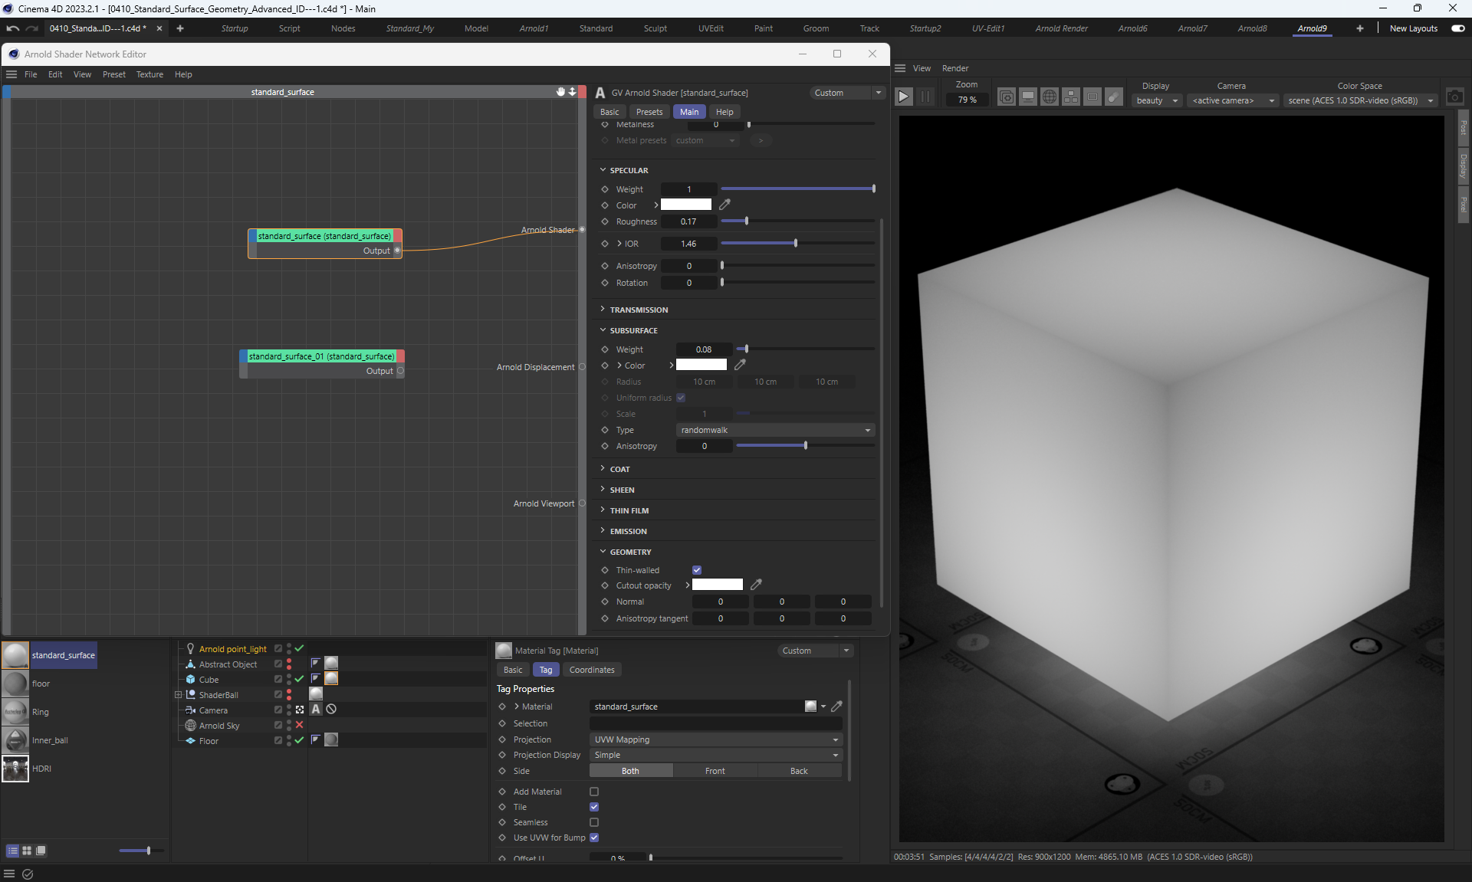Click the eyedropper next to Specular Color
The width and height of the screenshot is (1472, 882).
724,205
